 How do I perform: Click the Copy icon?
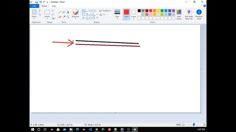39,15
